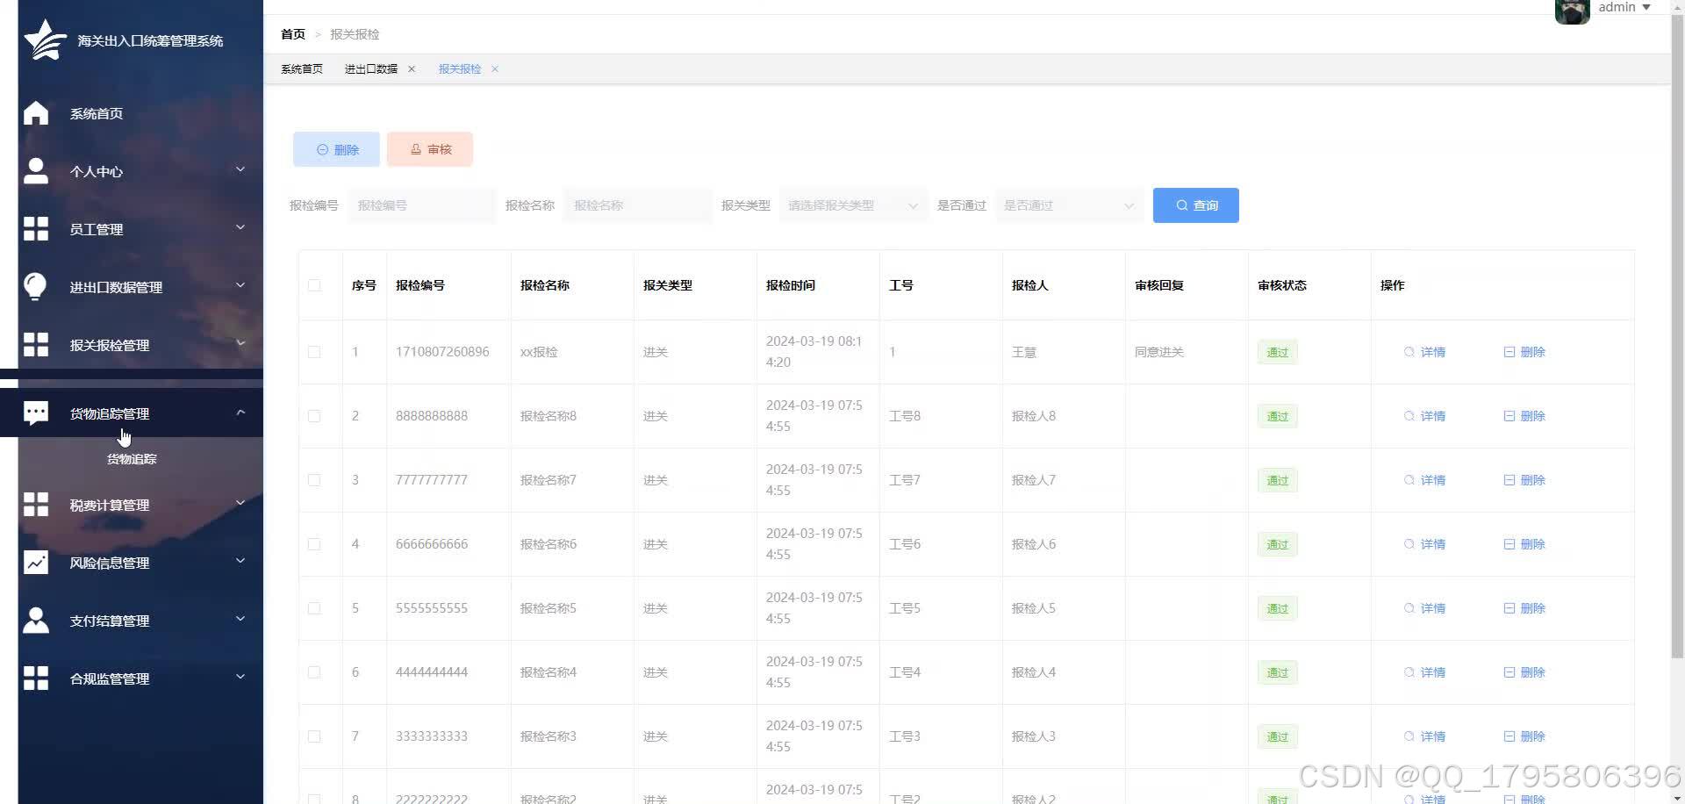This screenshot has height=804, width=1685.
Task: Expand 风险信息管理 menu chevron
Action: (240, 561)
